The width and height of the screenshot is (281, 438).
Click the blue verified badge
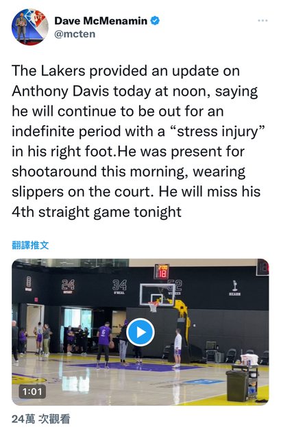tap(155, 21)
